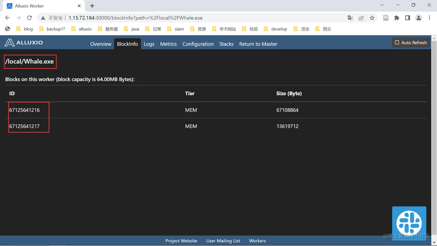Go back to the previous page
Image resolution: width=437 pixels, height=246 pixels.
(8, 18)
